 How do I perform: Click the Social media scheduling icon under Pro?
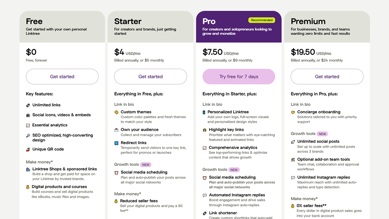pyautogui.click(x=204, y=177)
